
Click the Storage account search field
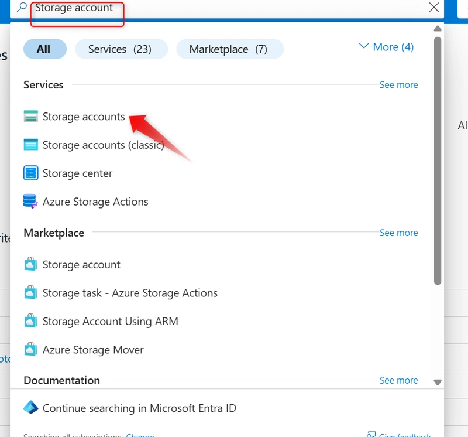(x=227, y=8)
